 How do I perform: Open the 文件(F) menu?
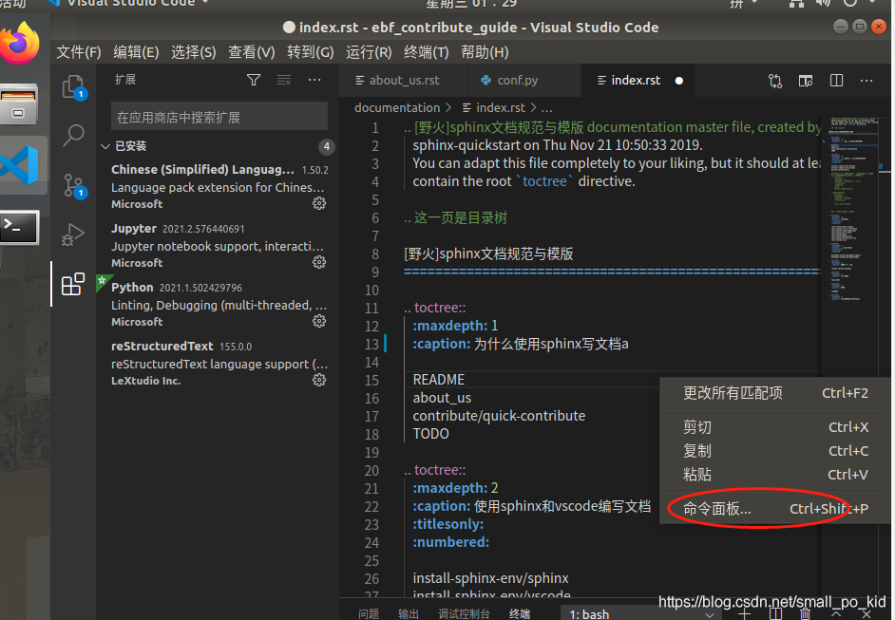[79, 52]
